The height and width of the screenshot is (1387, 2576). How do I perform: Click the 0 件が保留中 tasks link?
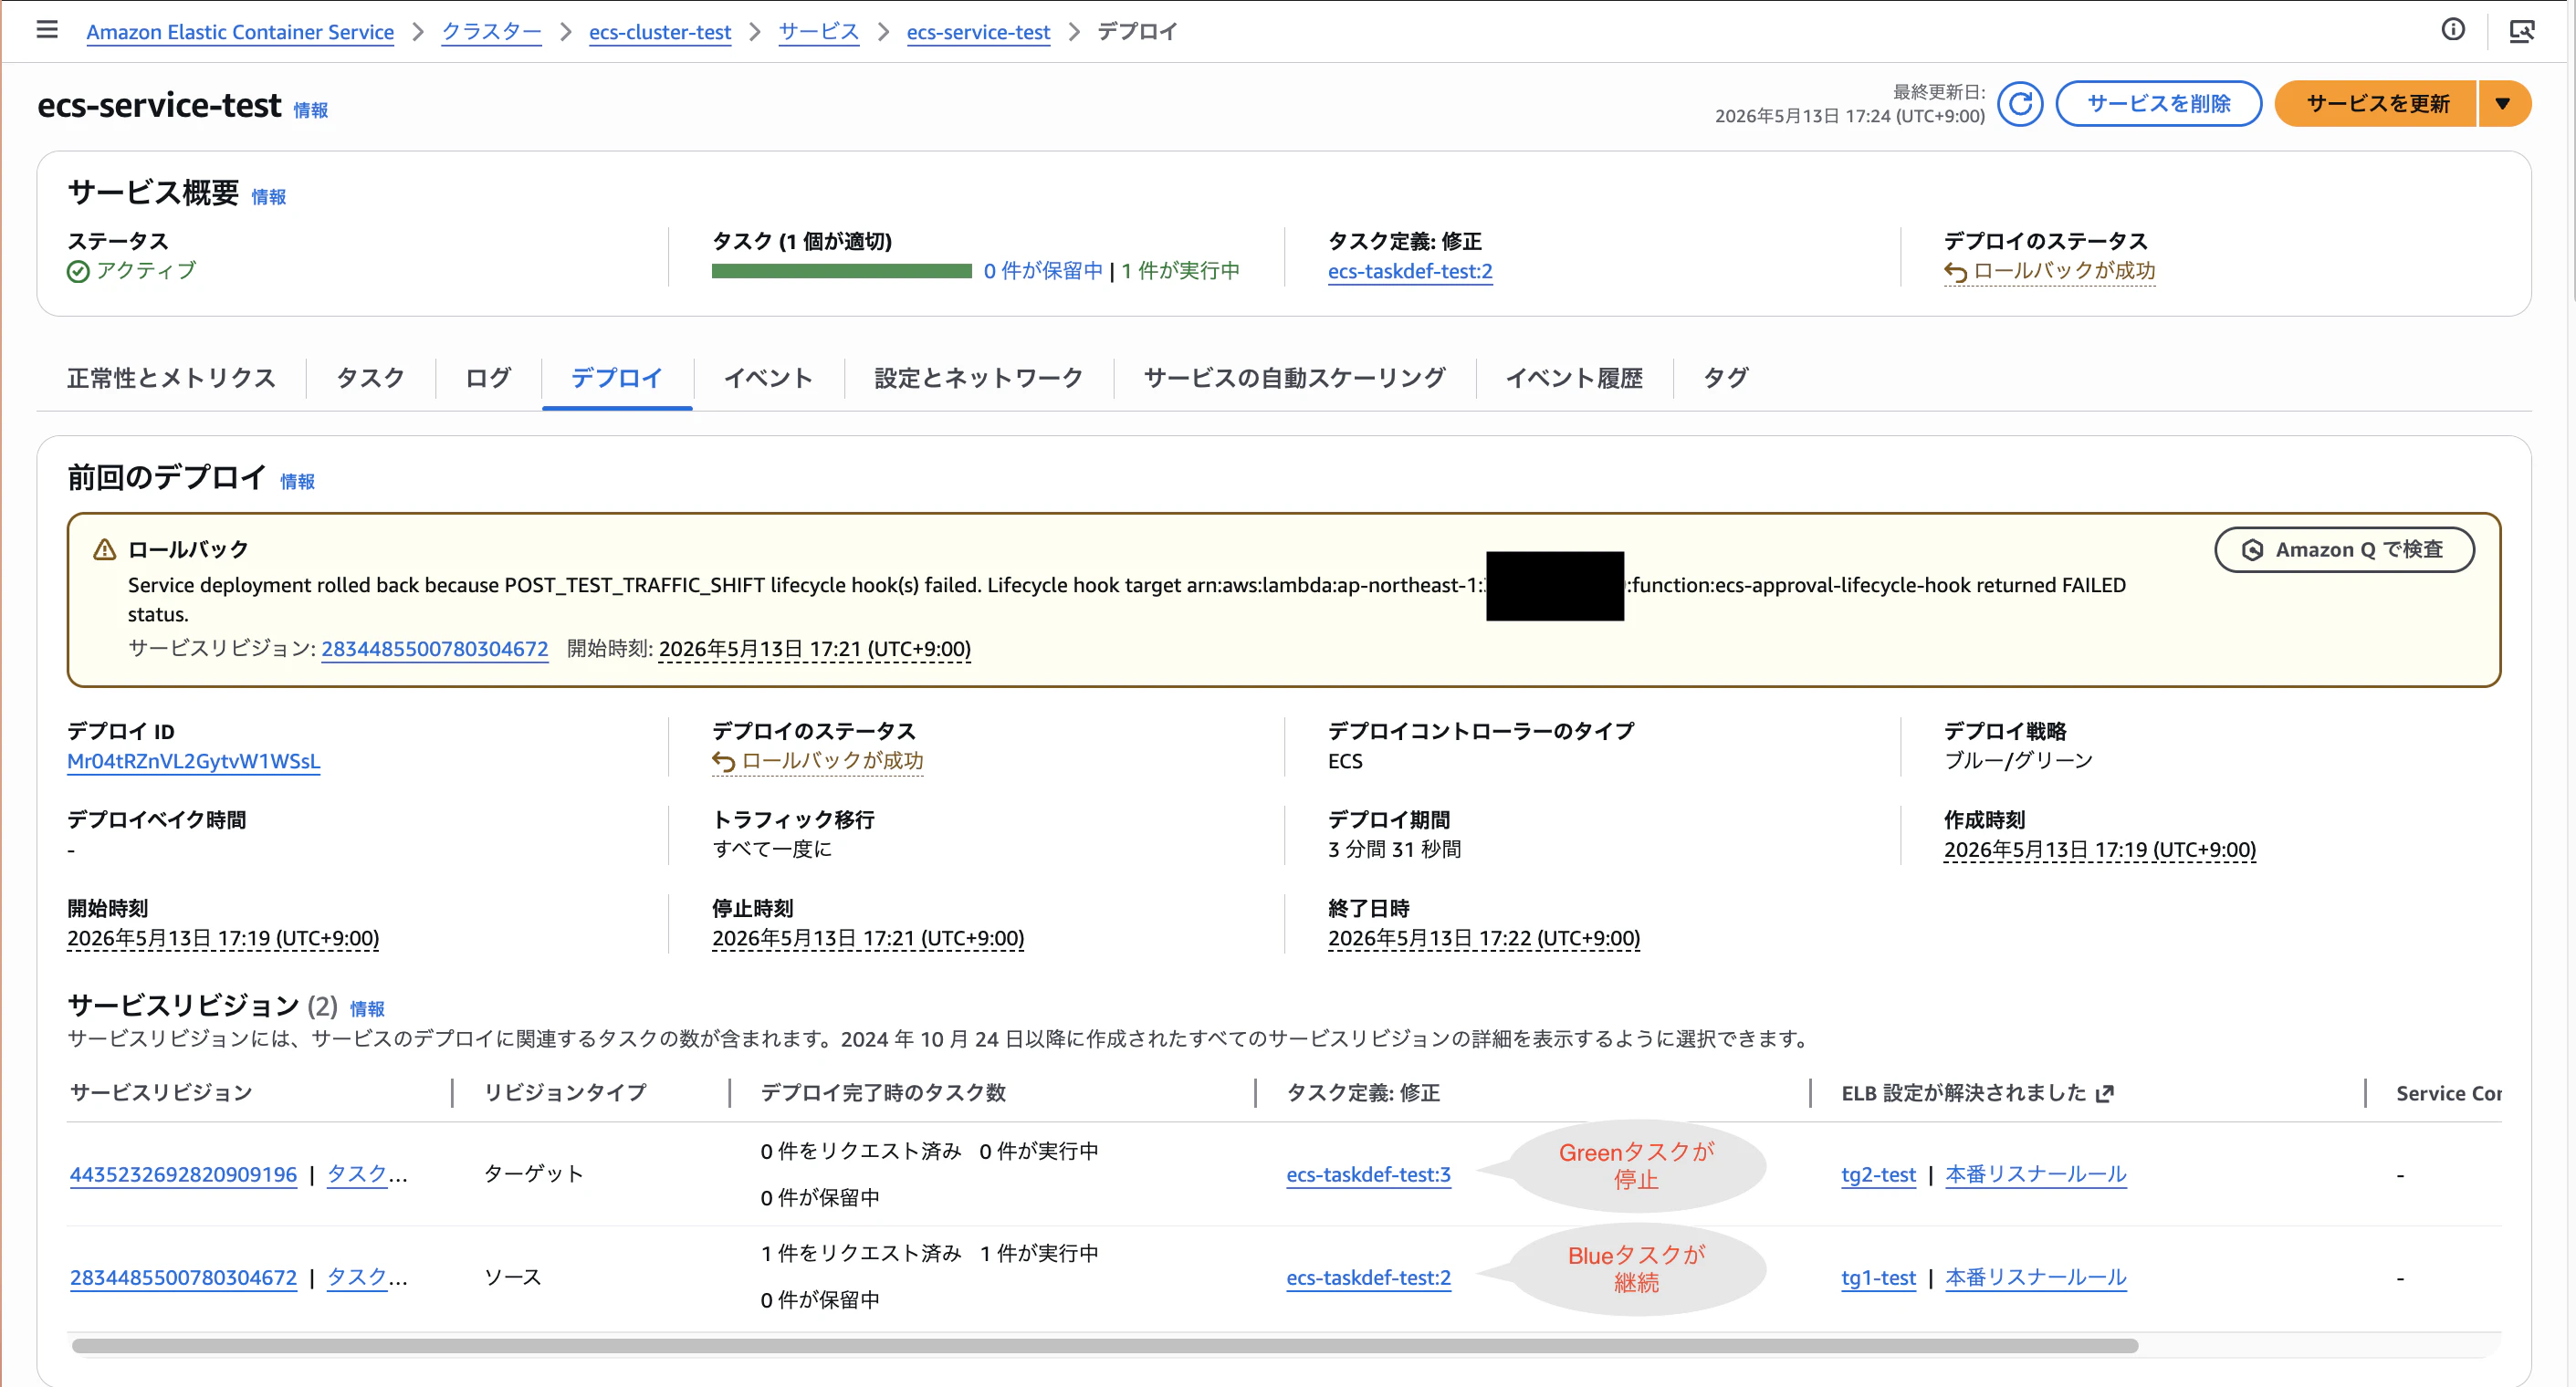1043,271
